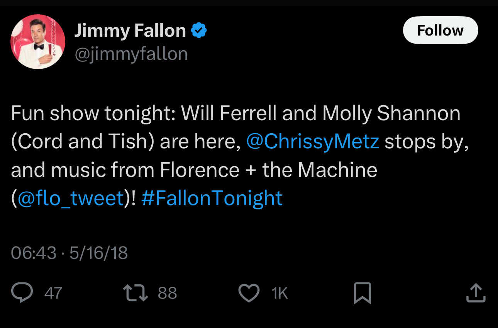Screen dimensions: 498x328
Task: Bookmark this Jimmy Fallon tweet
Action: tap(362, 293)
